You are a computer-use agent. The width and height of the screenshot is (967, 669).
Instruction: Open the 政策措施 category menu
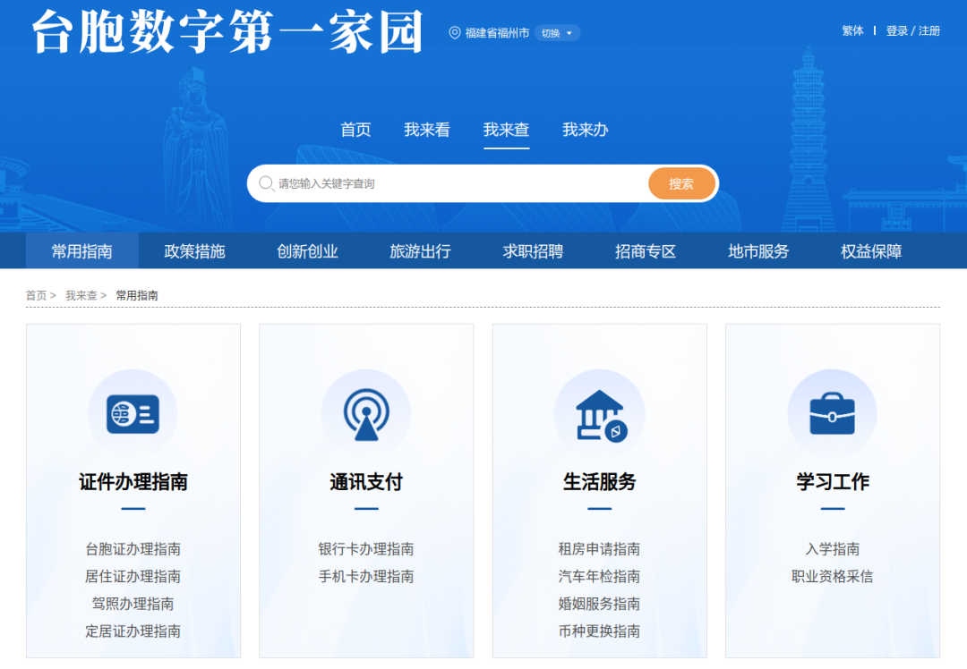pyautogui.click(x=195, y=250)
